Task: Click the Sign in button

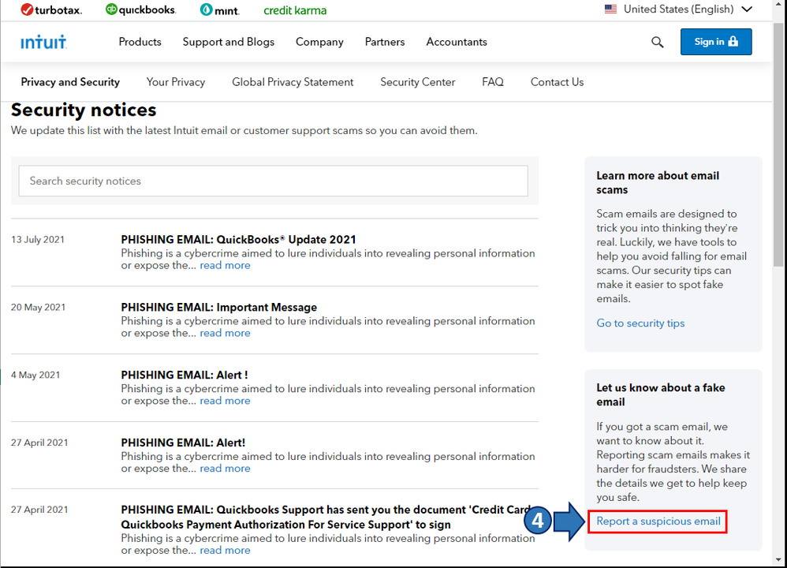Action: click(716, 42)
